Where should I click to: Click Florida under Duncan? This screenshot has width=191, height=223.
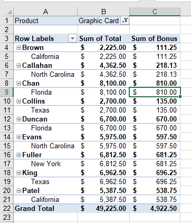coord(41,128)
